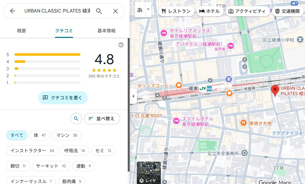Screen dimensions: 305x184
Task: Toggle the マシン 38 filter chip
Action: point(66,135)
